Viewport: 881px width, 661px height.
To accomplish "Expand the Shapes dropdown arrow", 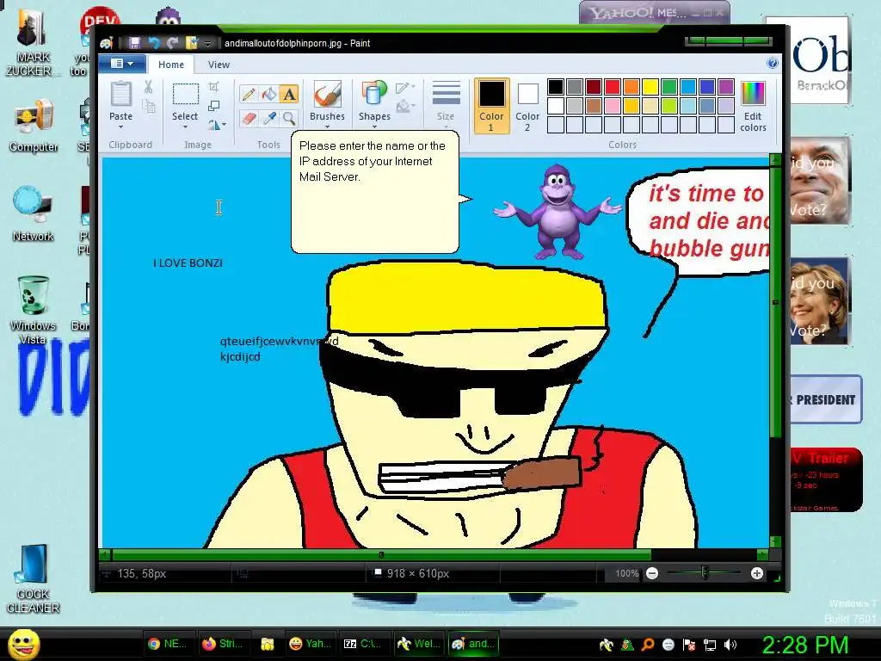I will coord(374,127).
